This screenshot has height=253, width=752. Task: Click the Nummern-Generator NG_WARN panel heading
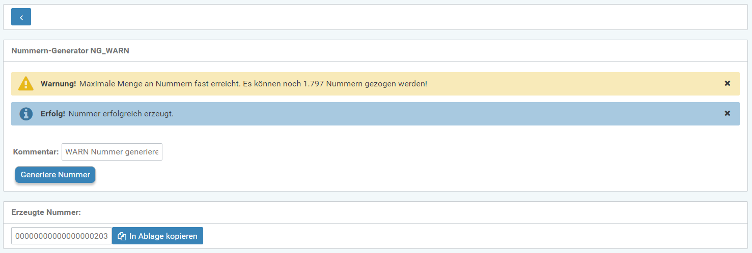pos(70,51)
